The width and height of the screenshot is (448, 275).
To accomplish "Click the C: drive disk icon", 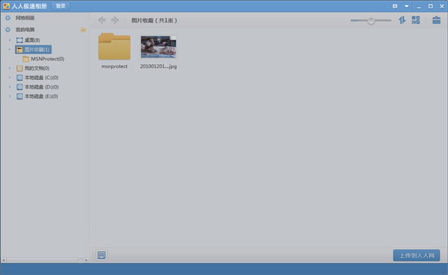I will pyautogui.click(x=19, y=78).
